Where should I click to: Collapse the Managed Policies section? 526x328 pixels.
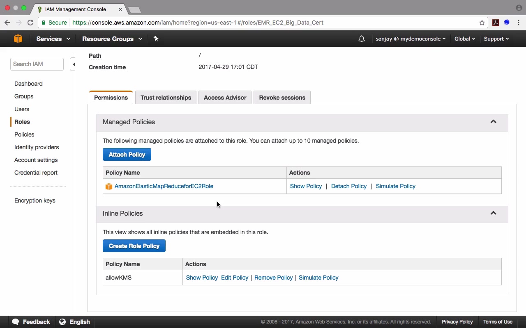tap(494, 122)
